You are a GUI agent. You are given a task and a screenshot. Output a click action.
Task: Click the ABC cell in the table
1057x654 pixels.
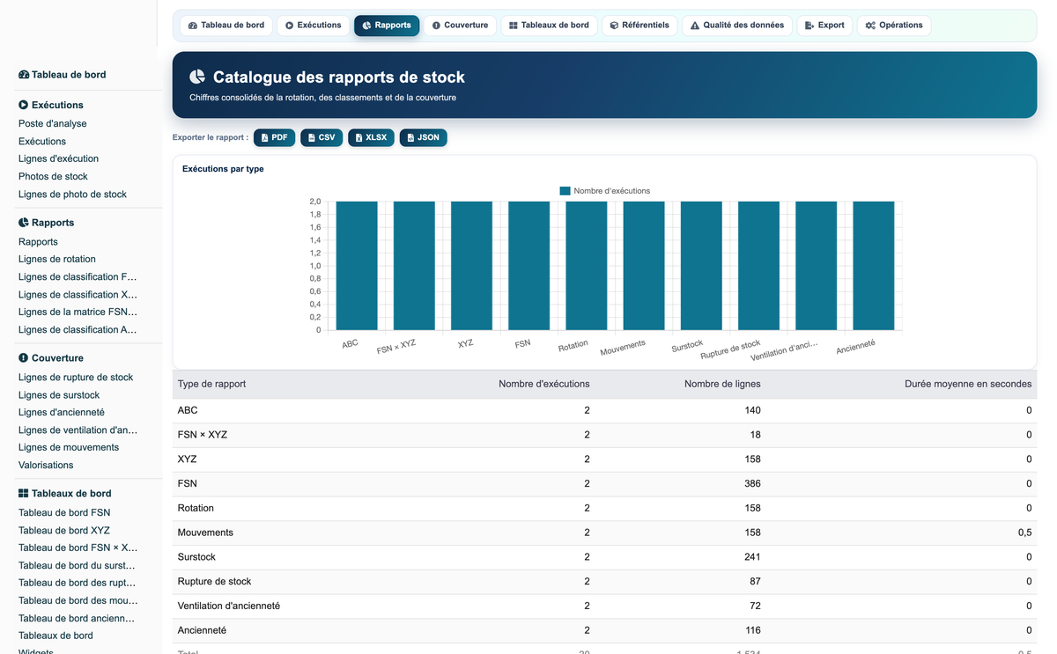click(x=188, y=411)
